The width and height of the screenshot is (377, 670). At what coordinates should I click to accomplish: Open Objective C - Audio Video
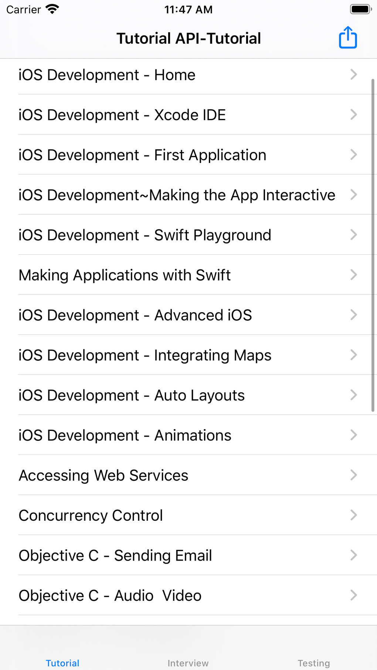pyautogui.click(x=110, y=596)
